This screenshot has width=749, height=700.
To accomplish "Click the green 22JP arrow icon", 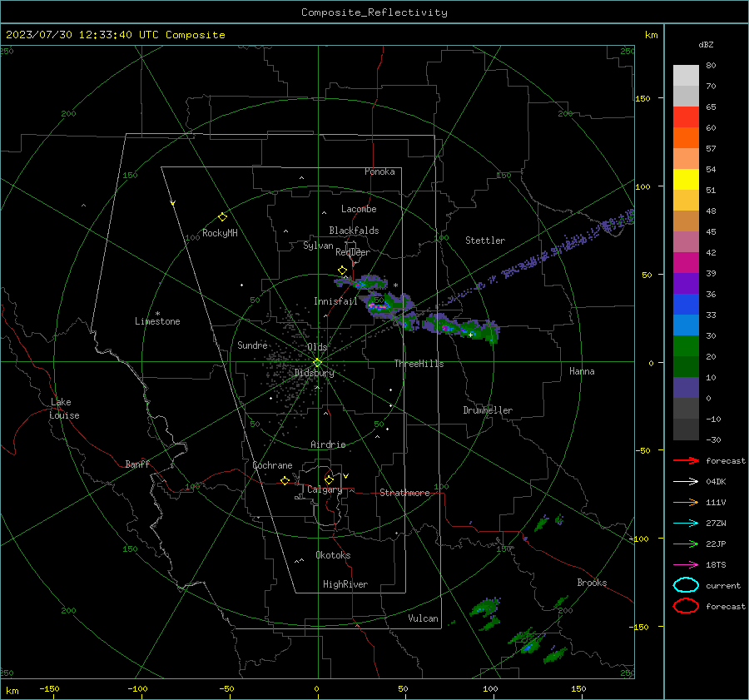I will [686, 544].
